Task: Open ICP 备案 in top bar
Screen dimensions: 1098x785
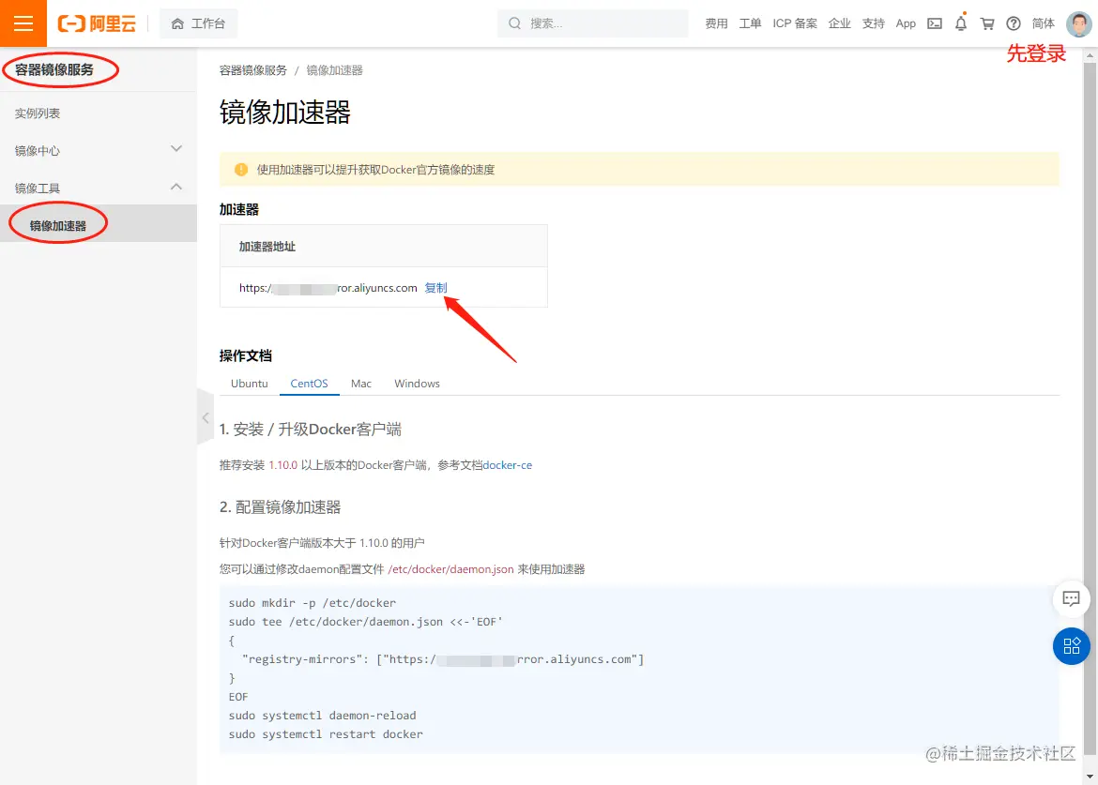Action: coord(794,23)
